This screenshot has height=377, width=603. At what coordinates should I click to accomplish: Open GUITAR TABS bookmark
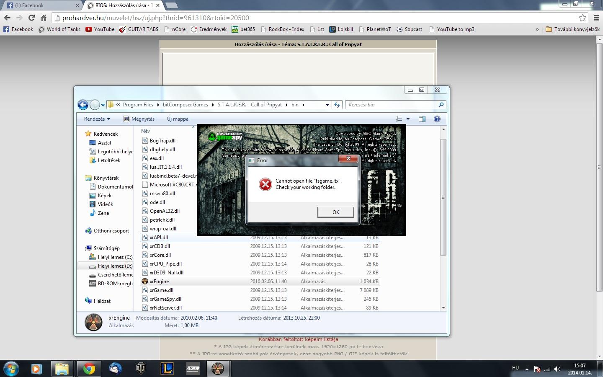pyautogui.click(x=139, y=29)
